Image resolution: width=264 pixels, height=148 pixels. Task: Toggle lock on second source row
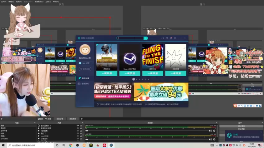pos(81,128)
